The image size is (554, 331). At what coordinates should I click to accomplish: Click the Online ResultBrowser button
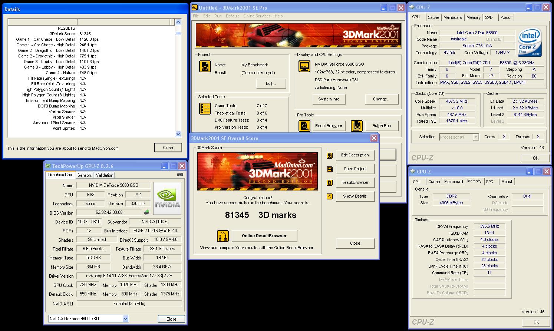[264, 236]
